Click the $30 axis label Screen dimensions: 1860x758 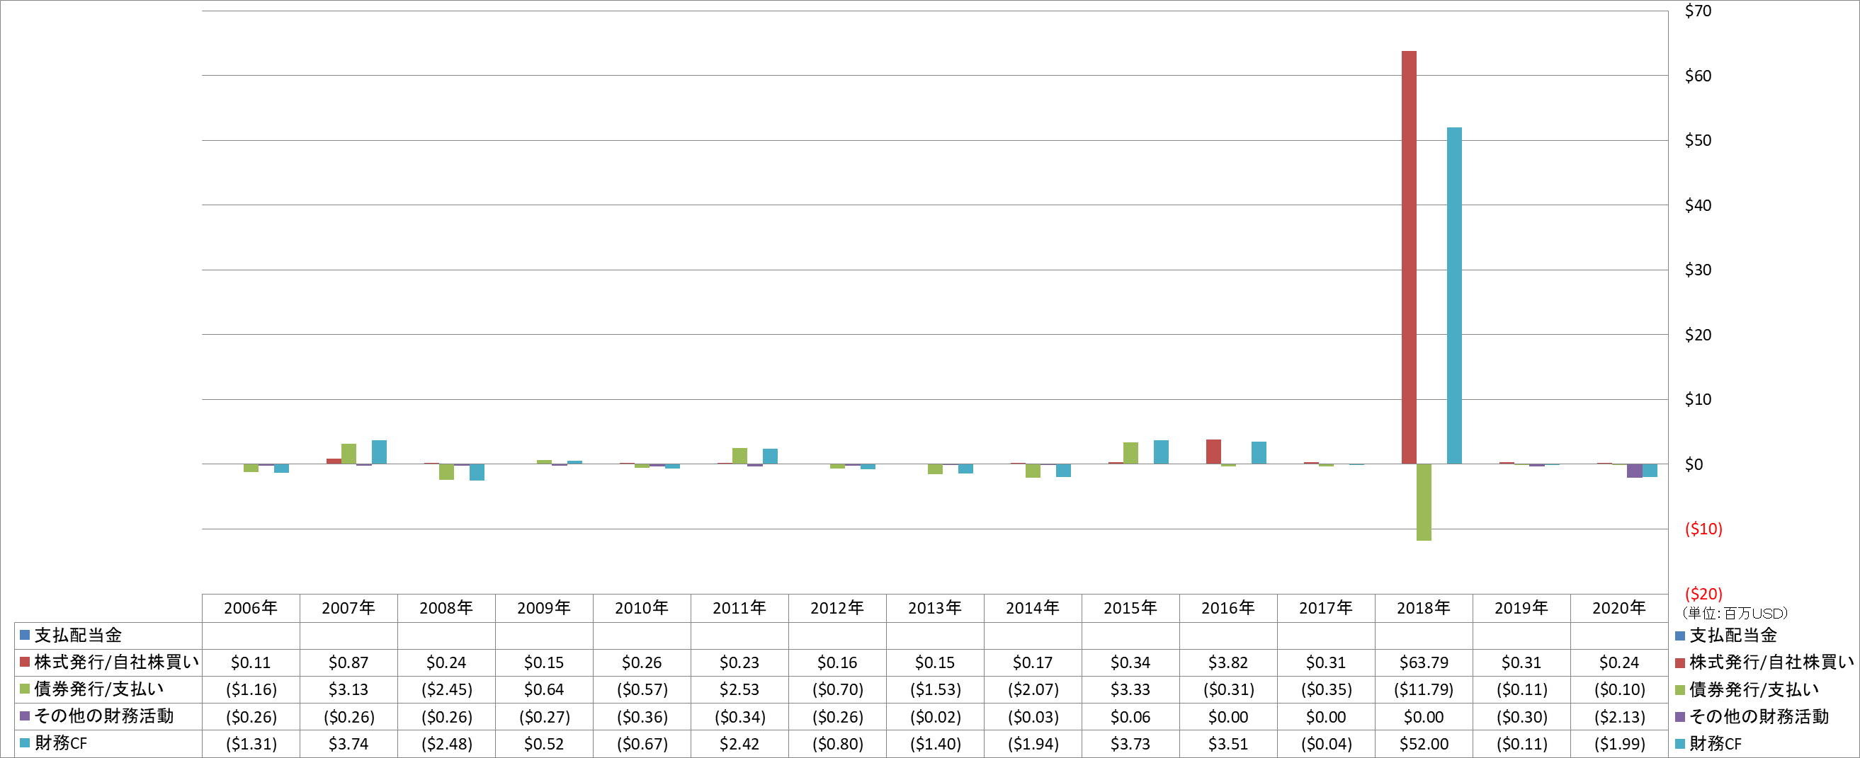(1698, 270)
